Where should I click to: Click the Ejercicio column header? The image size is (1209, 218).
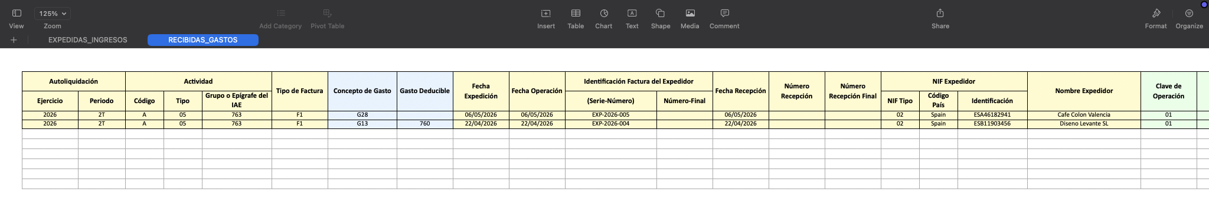coord(50,101)
